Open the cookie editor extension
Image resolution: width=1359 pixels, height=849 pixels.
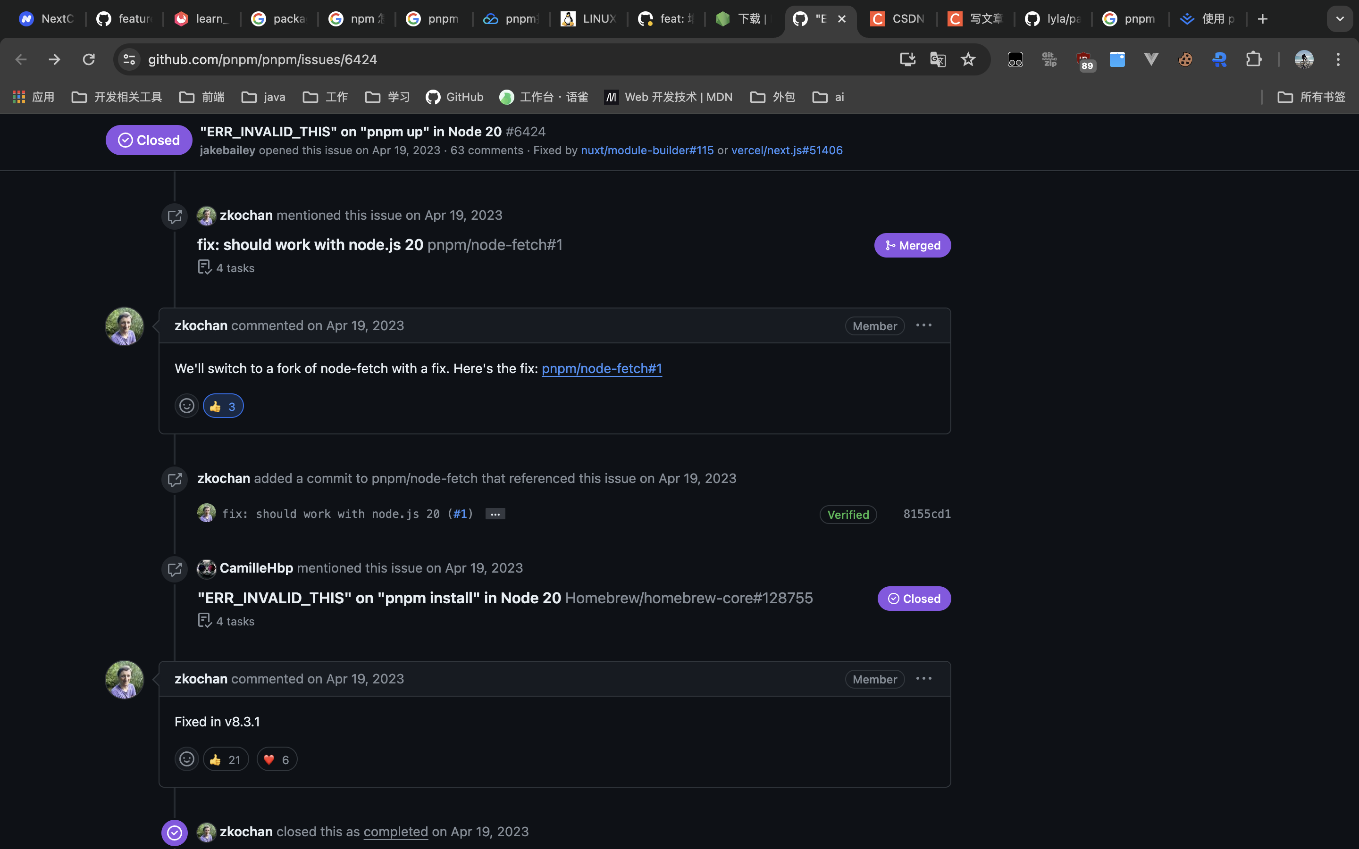point(1185,59)
